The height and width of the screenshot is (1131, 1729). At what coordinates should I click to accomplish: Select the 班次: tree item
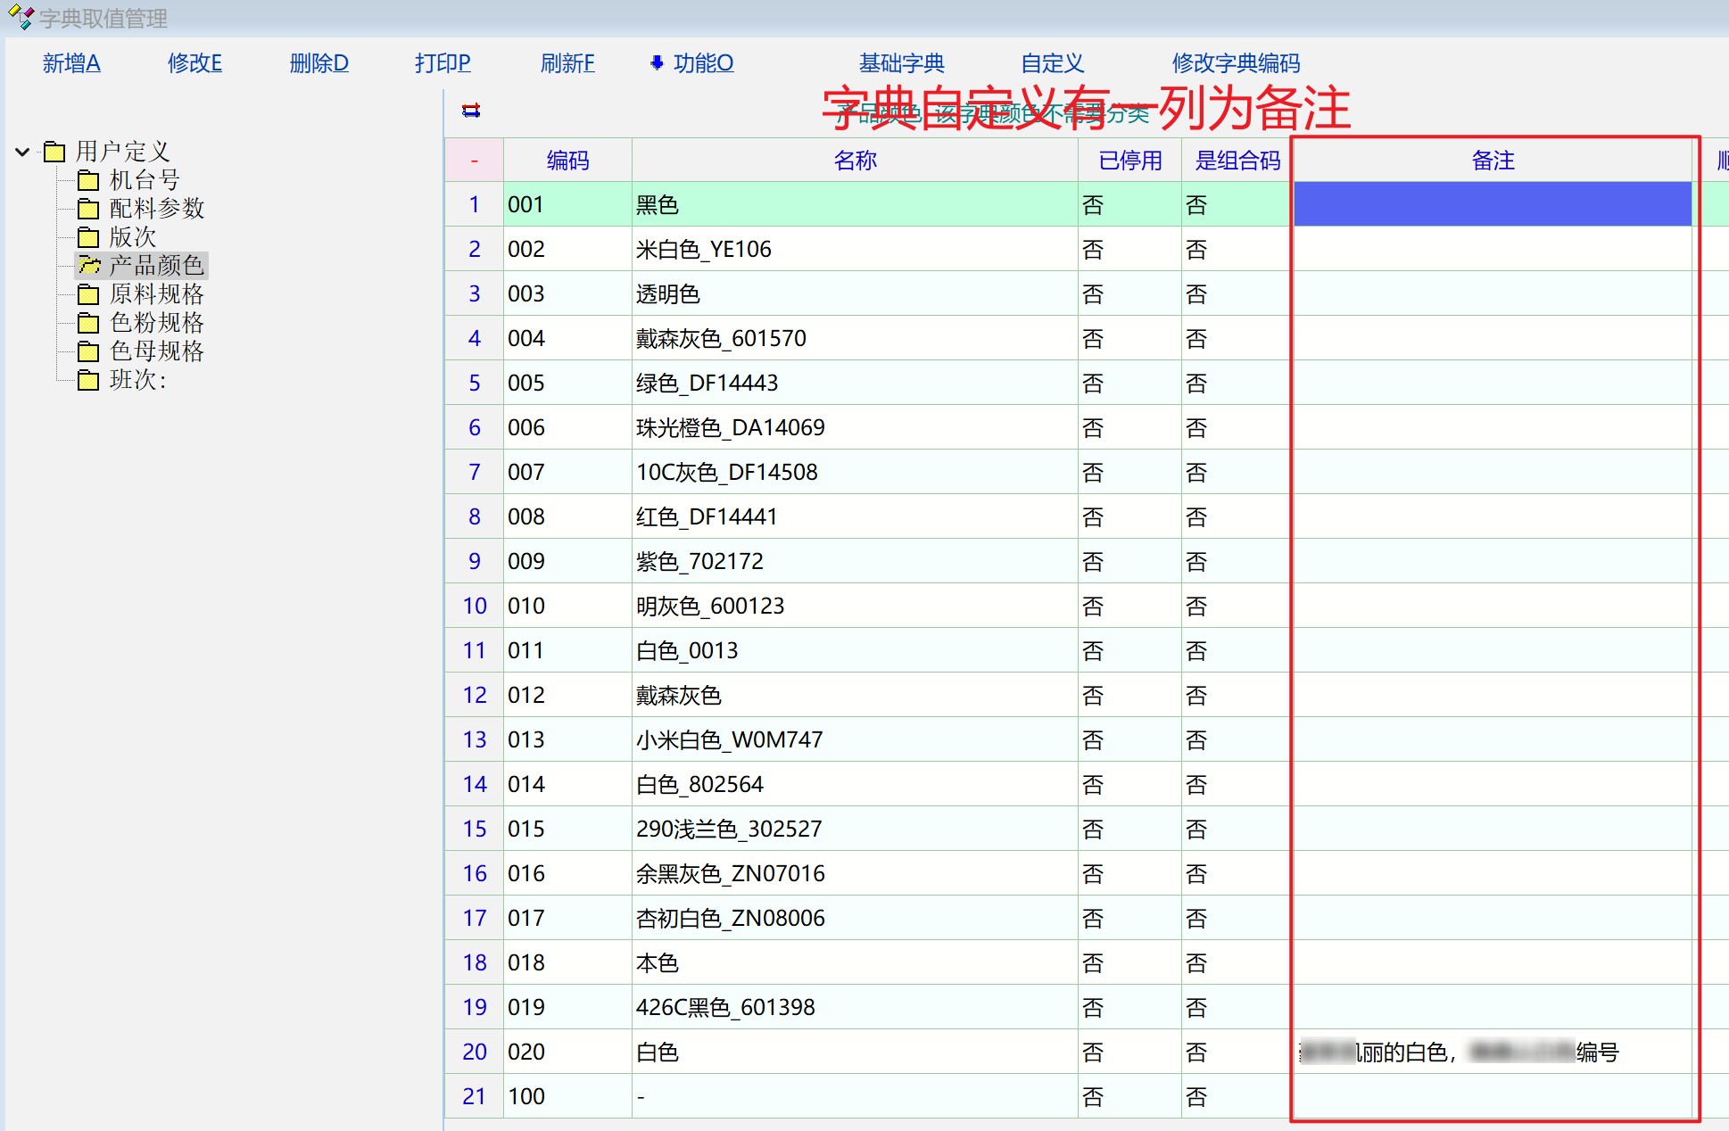137,380
